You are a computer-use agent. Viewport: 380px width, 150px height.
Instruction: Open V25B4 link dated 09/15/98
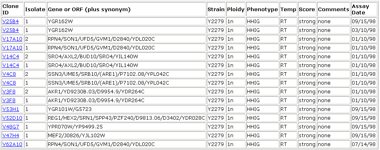[x=11, y=22]
